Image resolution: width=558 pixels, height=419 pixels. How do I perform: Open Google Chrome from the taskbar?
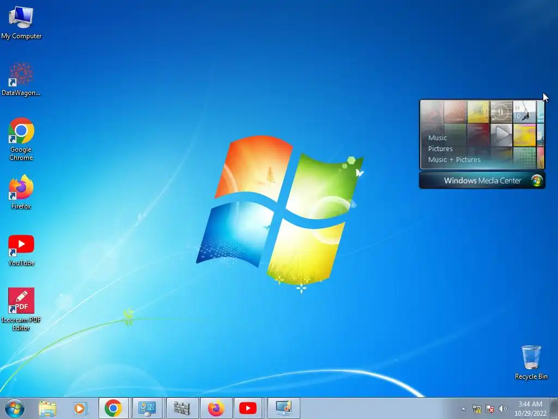113,408
